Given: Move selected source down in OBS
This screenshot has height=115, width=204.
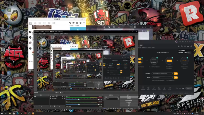Looking at the screenshot, I should 59,106.
